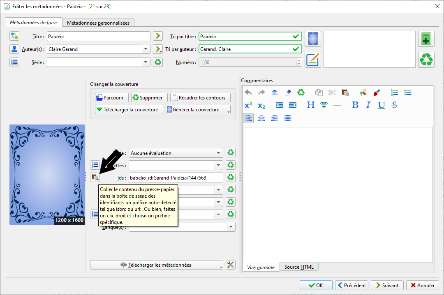The height and width of the screenshot is (295, 444).
Task: Redo in the comments editor
Action: pos(261,92)
